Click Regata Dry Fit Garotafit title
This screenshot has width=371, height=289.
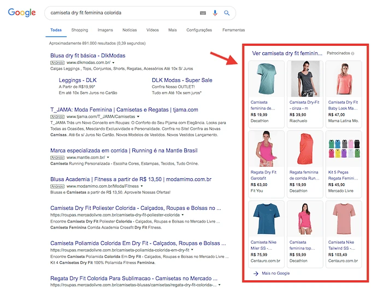coord(263,176)
